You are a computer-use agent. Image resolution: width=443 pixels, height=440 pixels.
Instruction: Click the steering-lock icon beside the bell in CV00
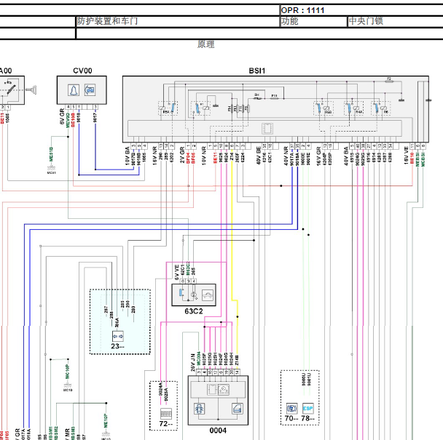click(x=90, y=90)
